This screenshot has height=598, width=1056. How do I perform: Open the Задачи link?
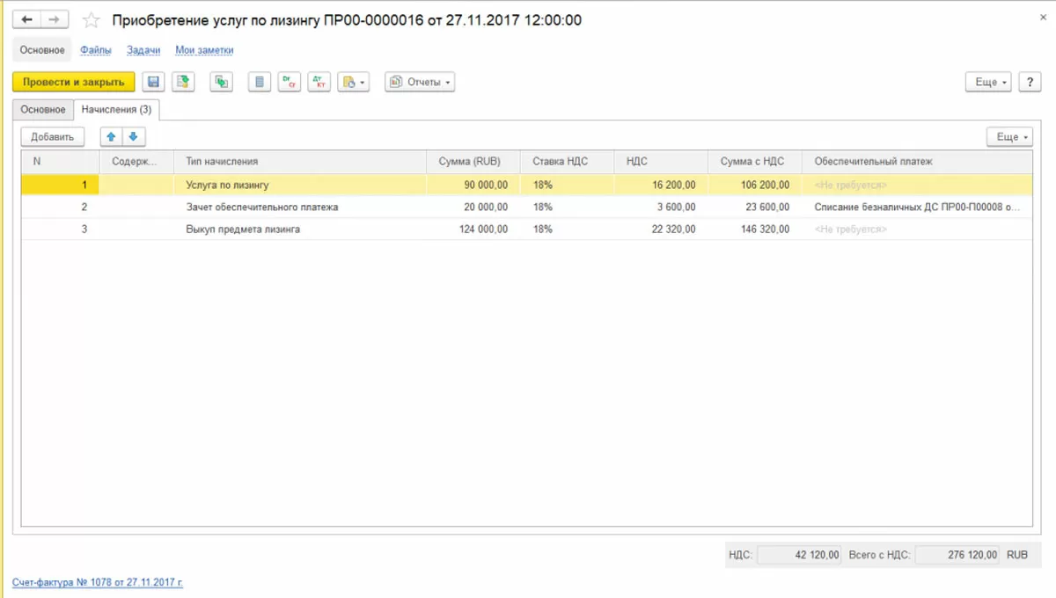coord(143,50)
